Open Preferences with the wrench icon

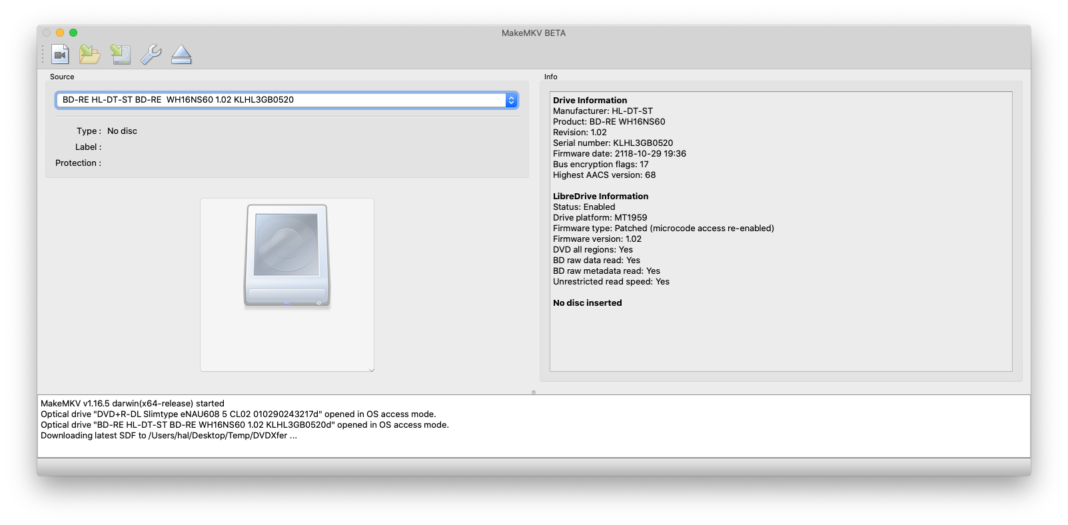coord(151,54)
